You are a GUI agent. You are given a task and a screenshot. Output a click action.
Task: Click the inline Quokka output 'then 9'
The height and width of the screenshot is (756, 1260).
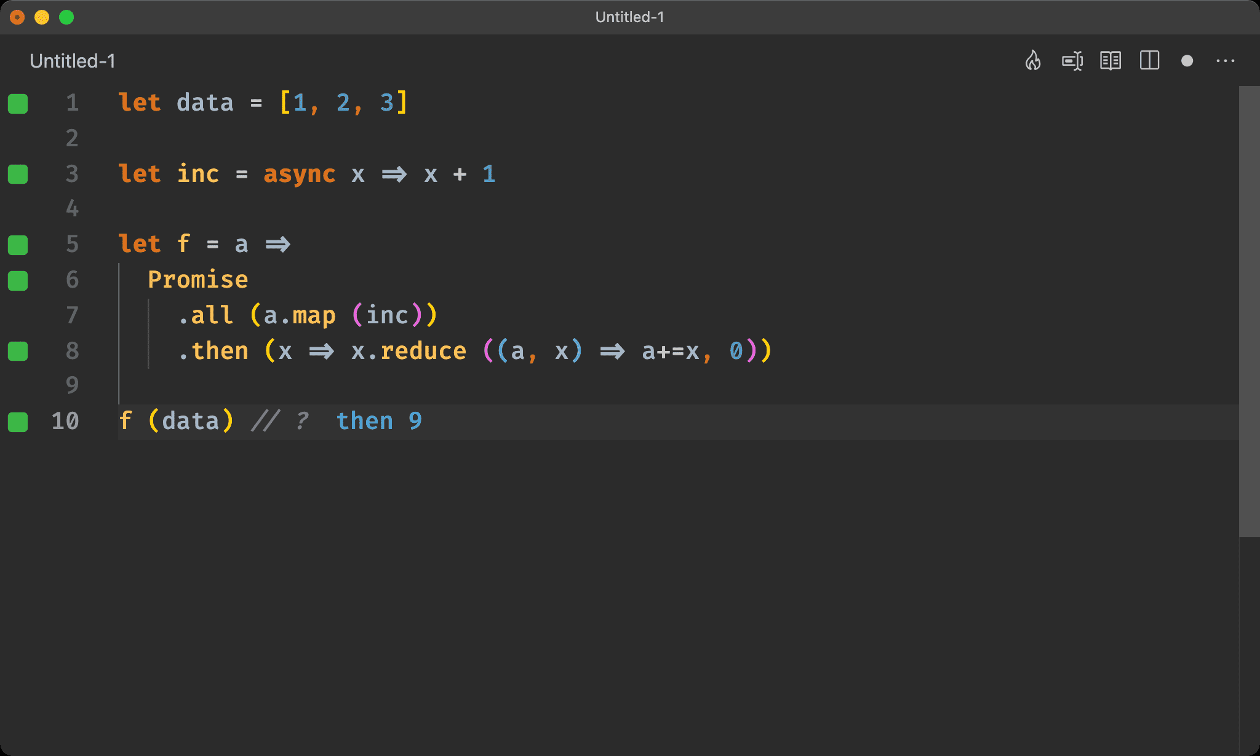click(379, 421)
